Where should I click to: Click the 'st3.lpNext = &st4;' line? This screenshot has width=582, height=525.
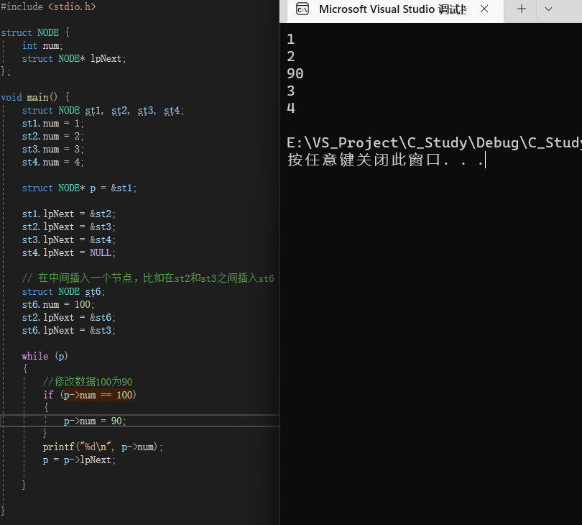tap(69, 240)
